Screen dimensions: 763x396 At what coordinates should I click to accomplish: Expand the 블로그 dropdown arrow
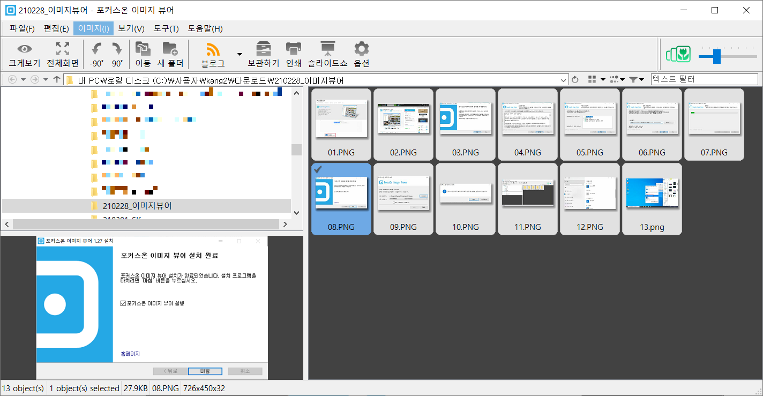point(240,54)
